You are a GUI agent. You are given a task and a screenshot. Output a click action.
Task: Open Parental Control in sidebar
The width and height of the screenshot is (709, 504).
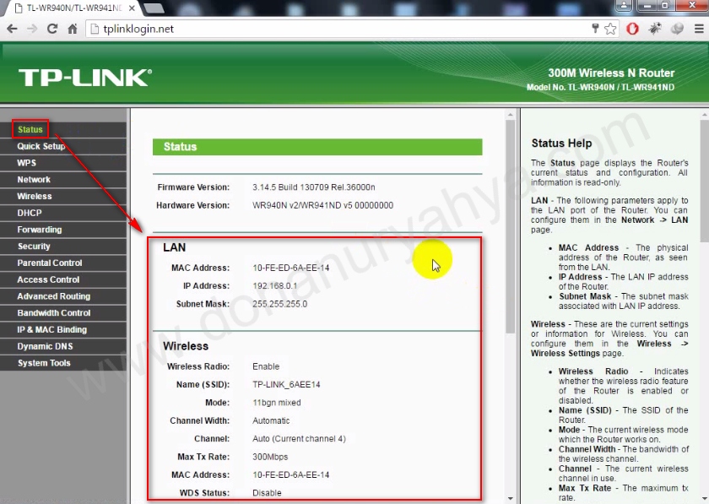pyautogui.click(x=63, y=263)
